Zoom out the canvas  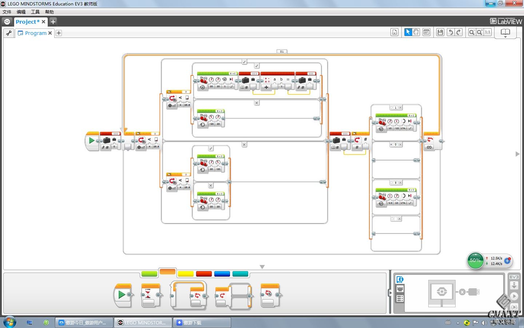pos(472,32)
